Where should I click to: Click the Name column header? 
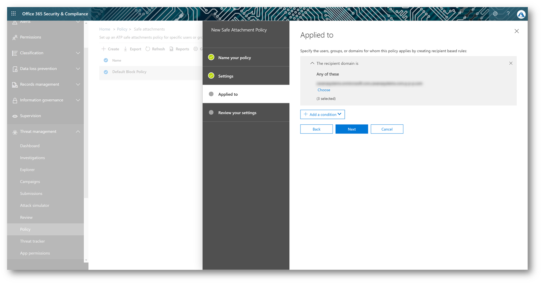(x=117, y=61)
